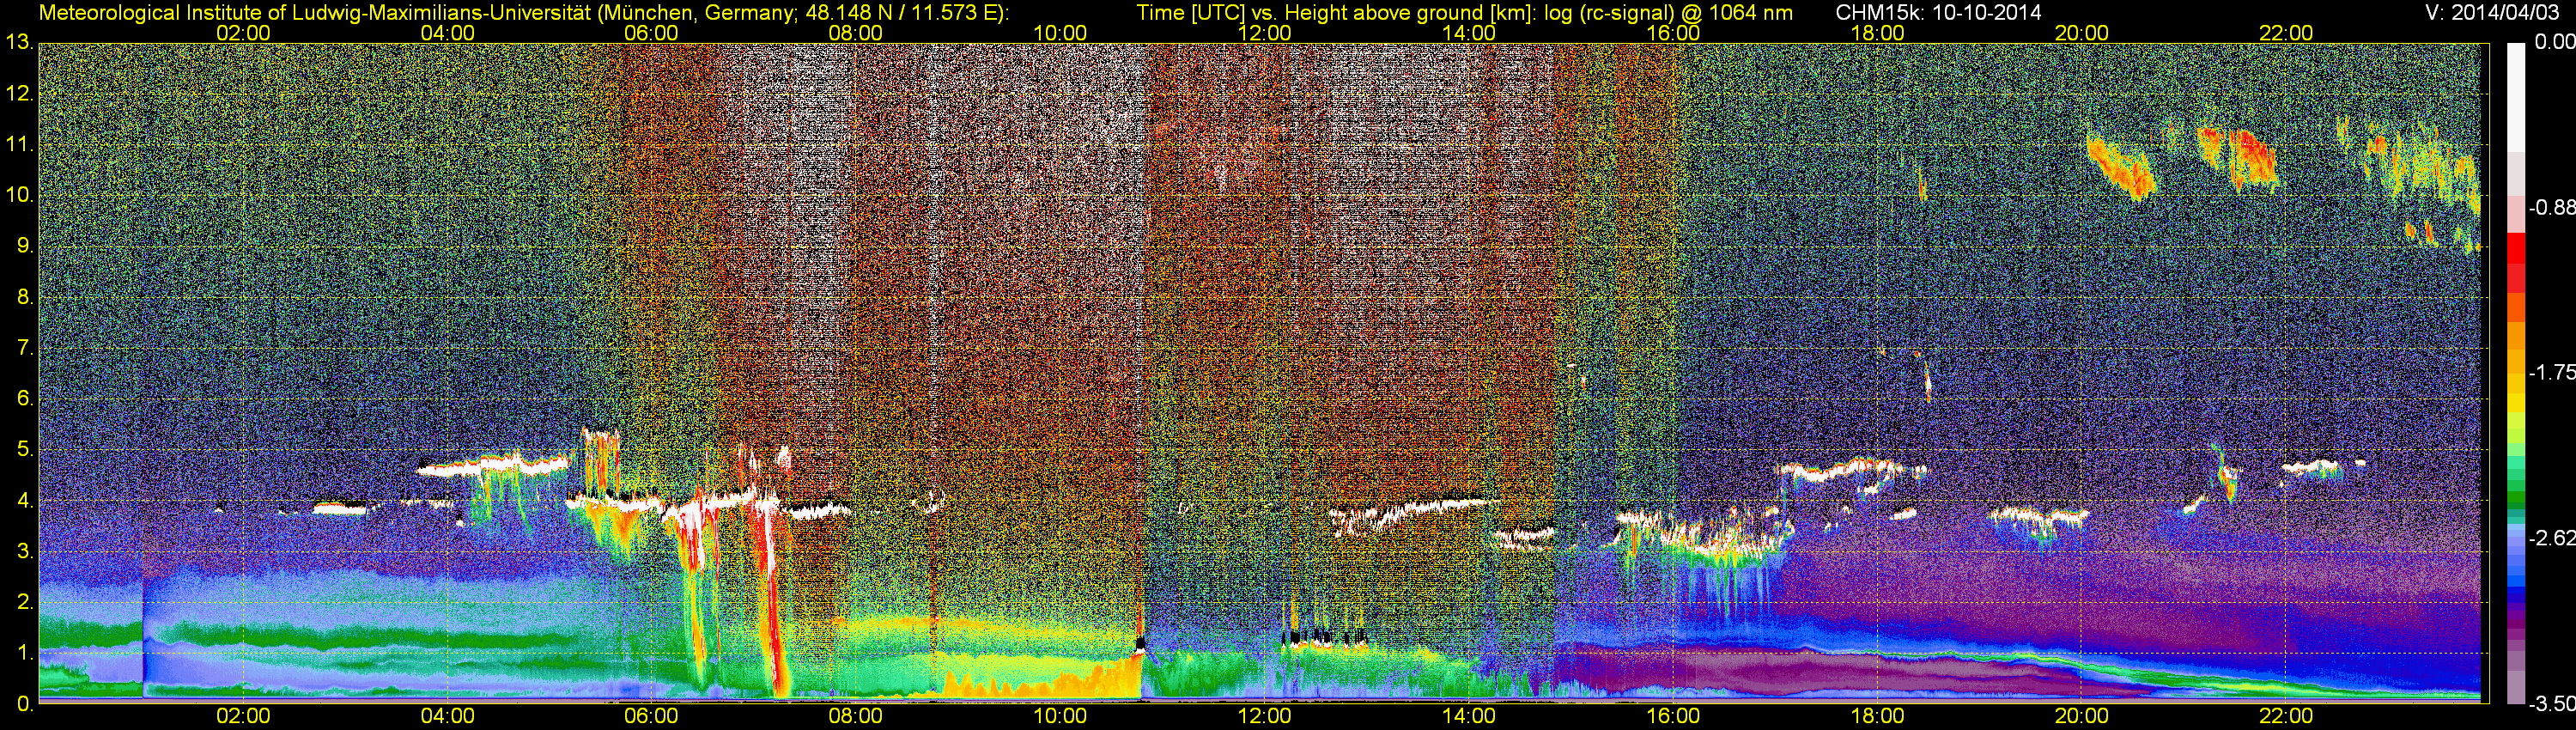Click the vertical color scale bar
This screenshot has height=730, width=2576.
(x=2517, y=373)
